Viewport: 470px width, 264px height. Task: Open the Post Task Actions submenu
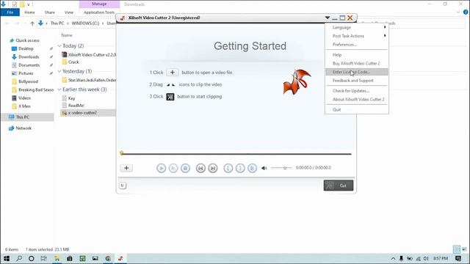click(x=357, y=36)
